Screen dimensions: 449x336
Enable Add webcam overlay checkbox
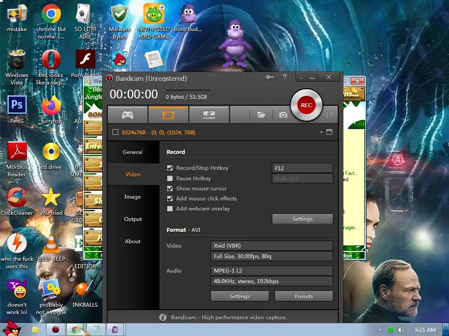pyautogui.click(x=170, y=209)
